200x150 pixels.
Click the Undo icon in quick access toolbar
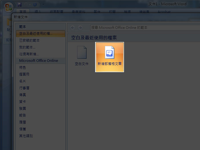pyautogui.click(x=26, y=5)
